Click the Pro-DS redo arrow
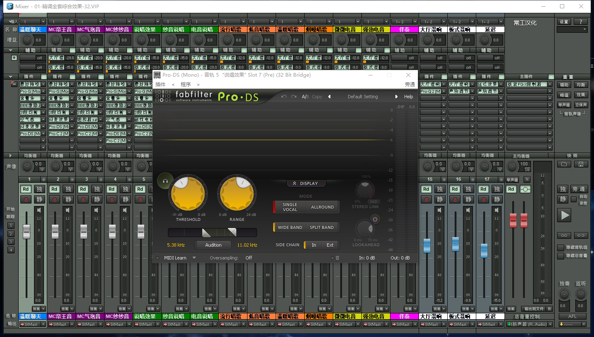 (294, 97)
